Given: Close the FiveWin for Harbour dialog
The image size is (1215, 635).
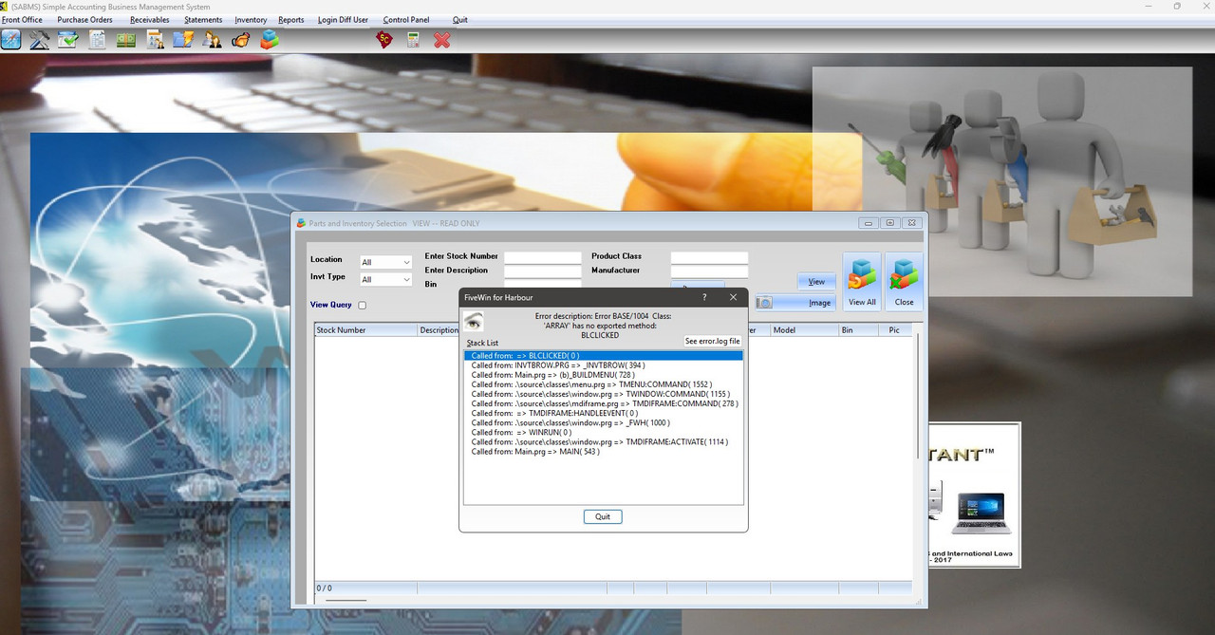Looking at the screenshot, I should click(733, 297).
